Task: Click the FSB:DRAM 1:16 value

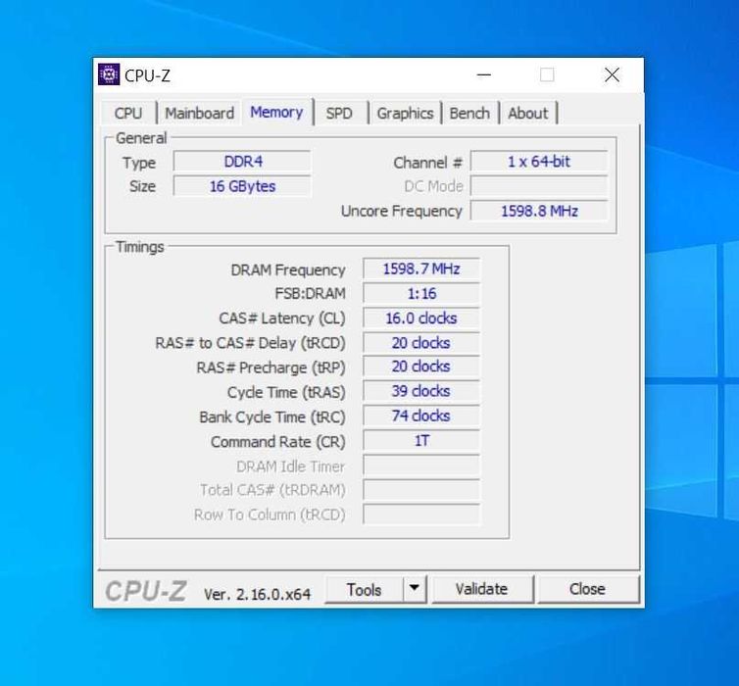Action: point(421,294)
